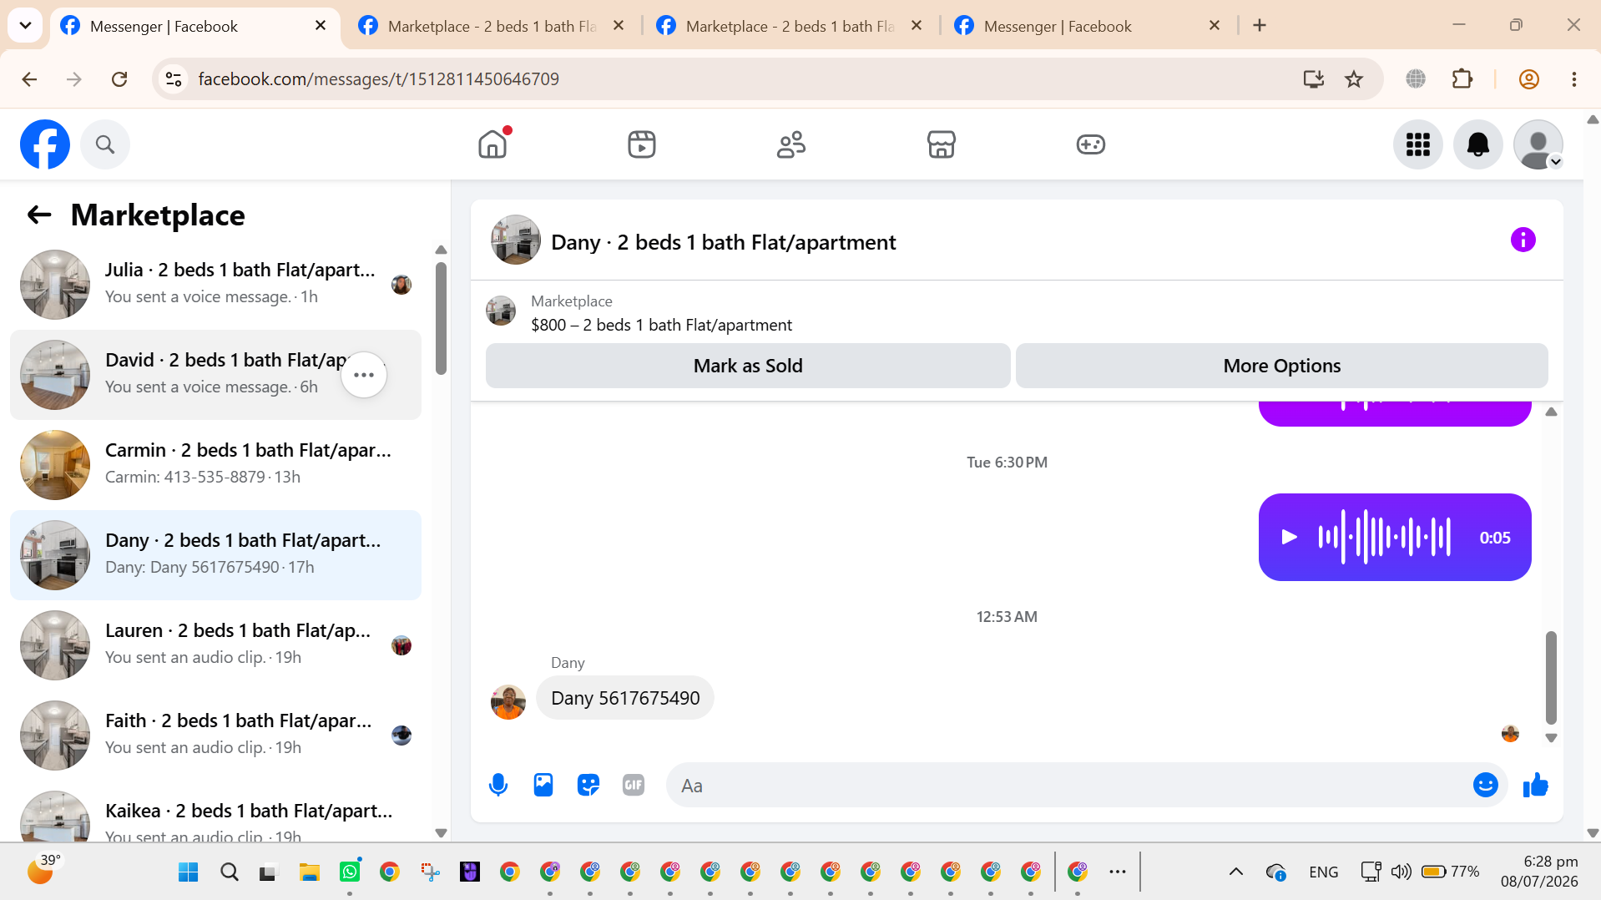1601x900 pixels.
Task: Open the three-dots menu on David's chat
Action: pyautogui.click(x=364, y=375)
